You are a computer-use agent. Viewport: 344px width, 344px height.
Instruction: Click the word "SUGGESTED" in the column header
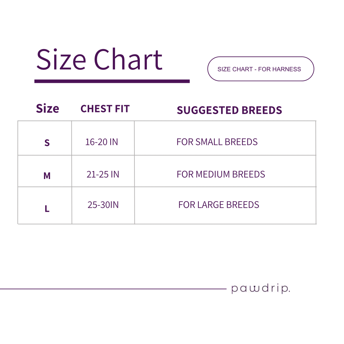(x=207, y=110)
